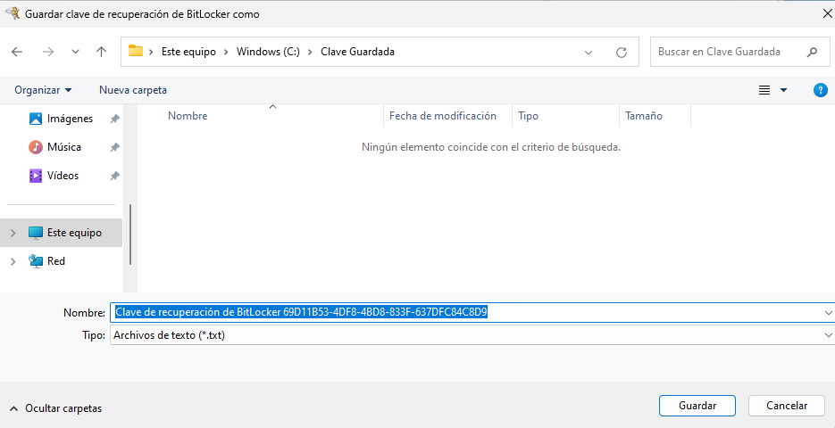
Task: Unpin Música using its pin icon
Action: click(x=114, y=147)
